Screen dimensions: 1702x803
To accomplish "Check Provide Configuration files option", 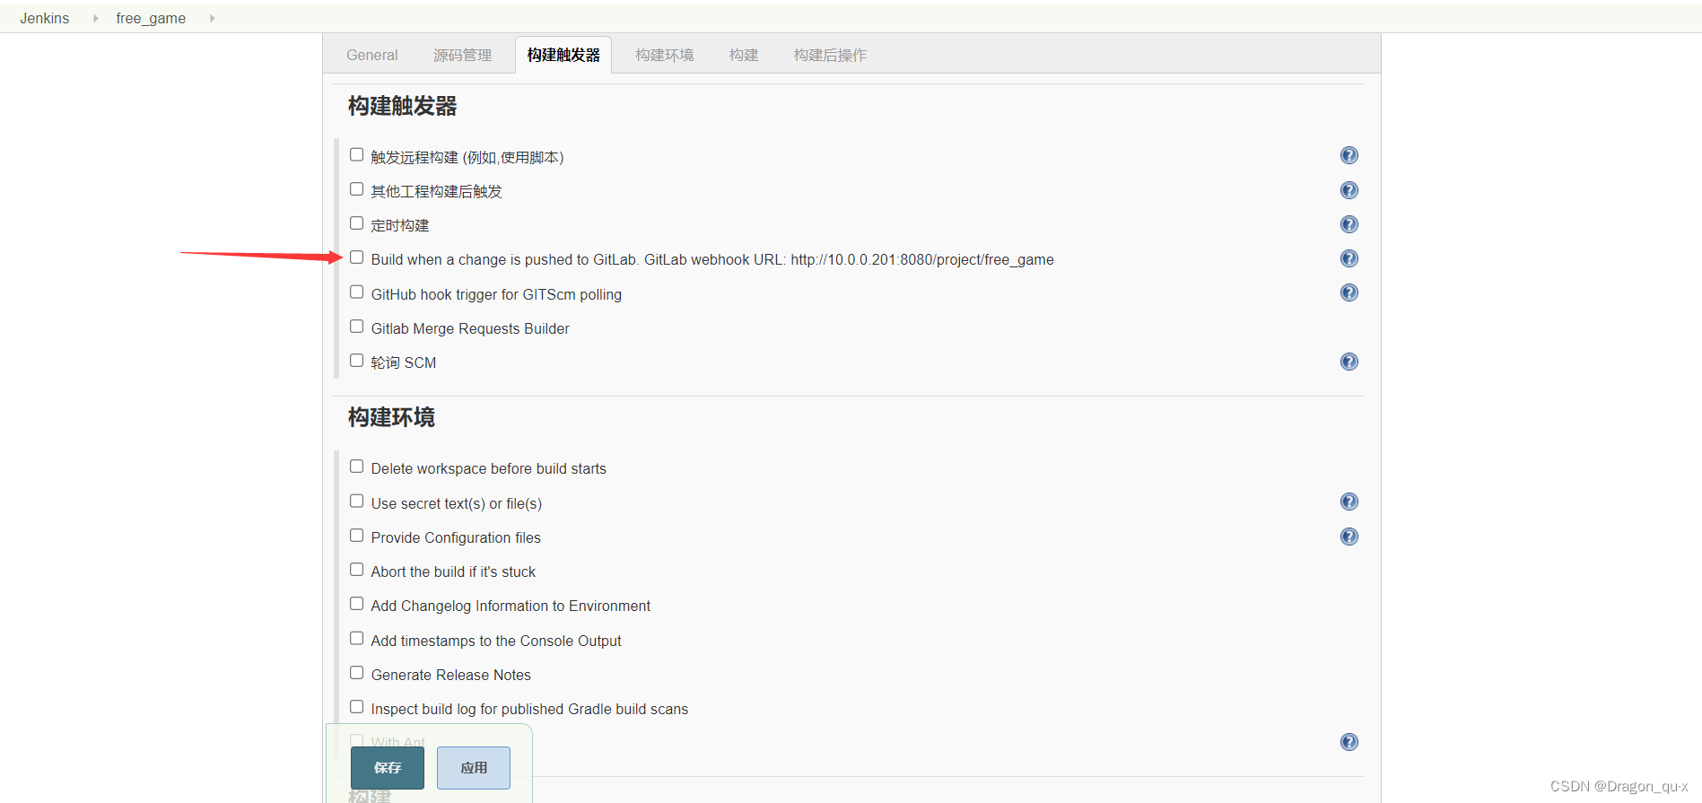I will (x=356, y=536).
